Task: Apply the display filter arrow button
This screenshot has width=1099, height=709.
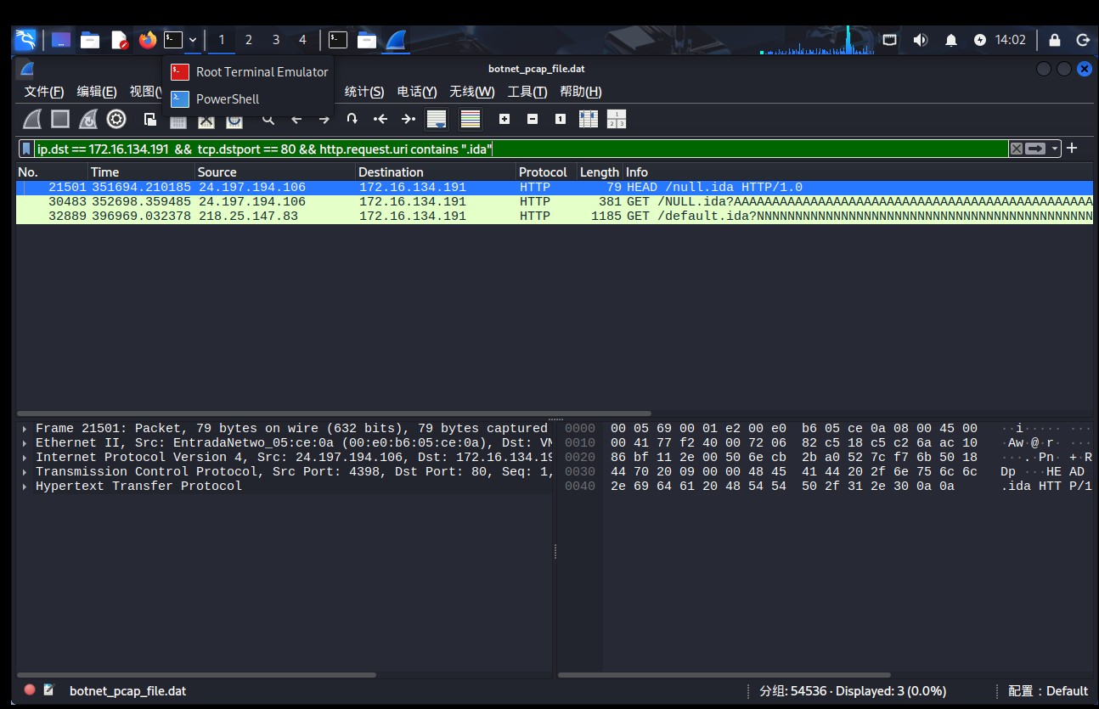Action: pos(1035,149)
